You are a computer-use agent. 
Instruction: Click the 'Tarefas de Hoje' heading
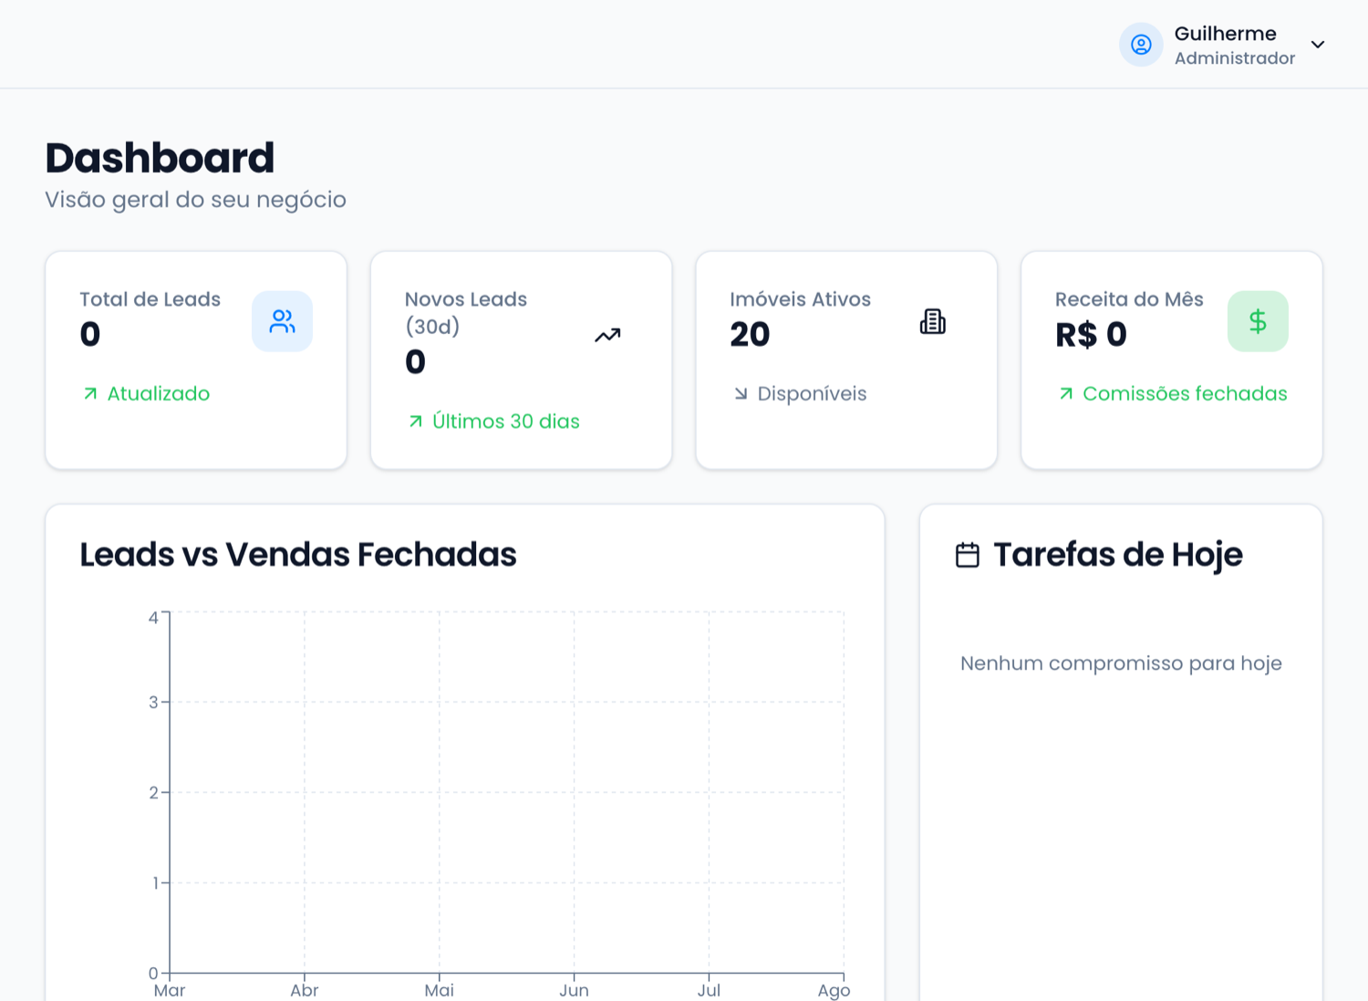(x=1117, y=555)
